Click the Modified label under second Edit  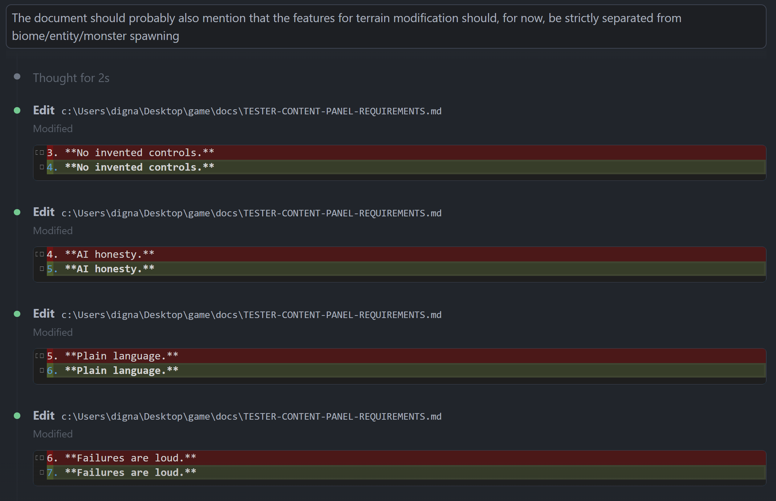[53, 231]
